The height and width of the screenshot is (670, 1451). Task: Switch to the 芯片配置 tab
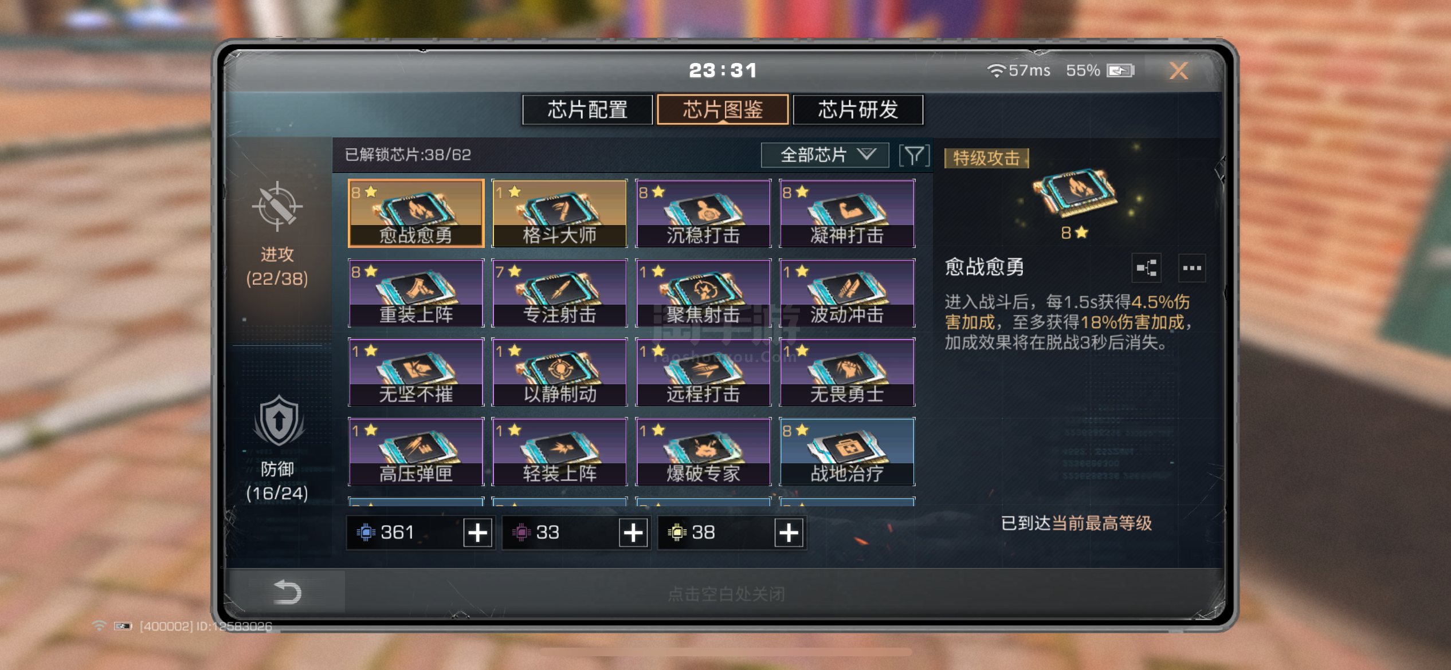point(587,109)
